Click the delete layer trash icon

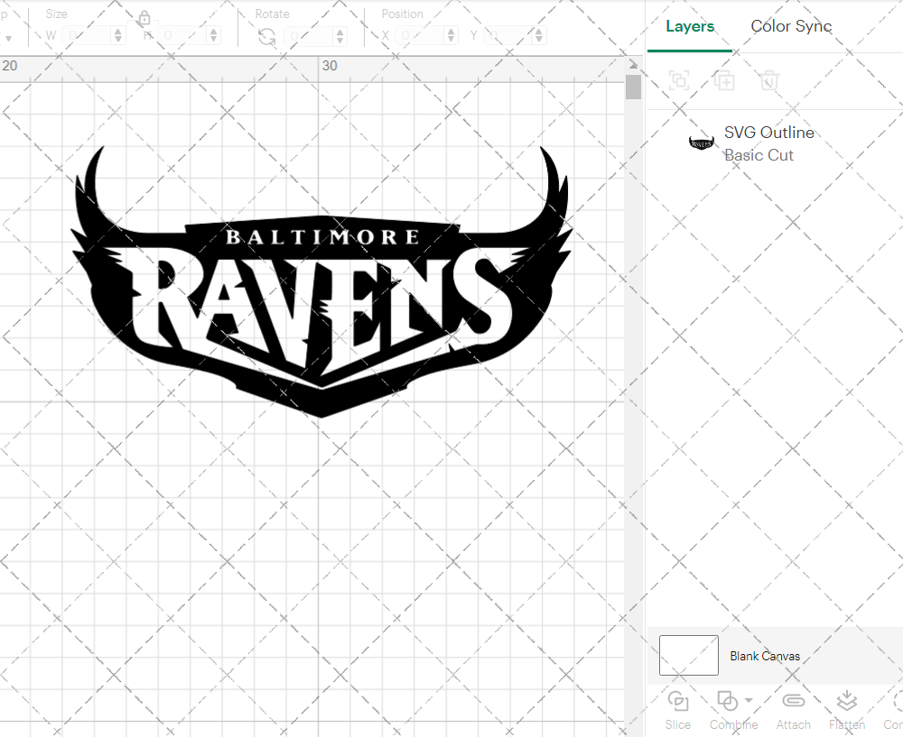[768, 80]
